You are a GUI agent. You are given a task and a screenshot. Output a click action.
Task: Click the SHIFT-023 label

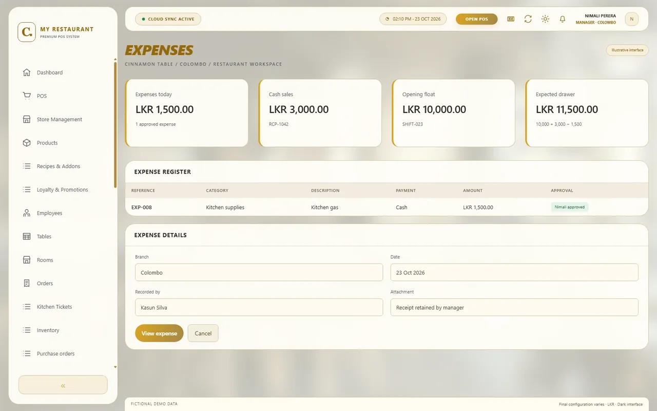coord(413,124)
